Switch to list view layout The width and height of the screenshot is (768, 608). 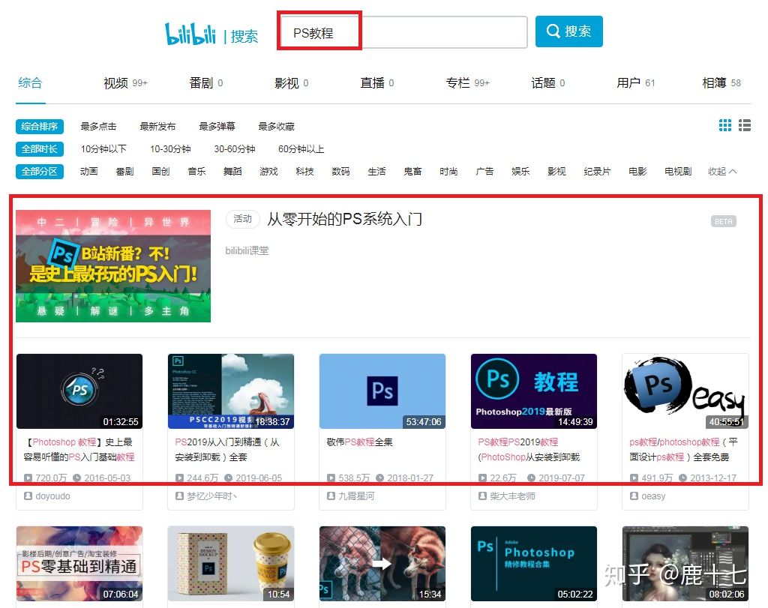pos(745,126)
